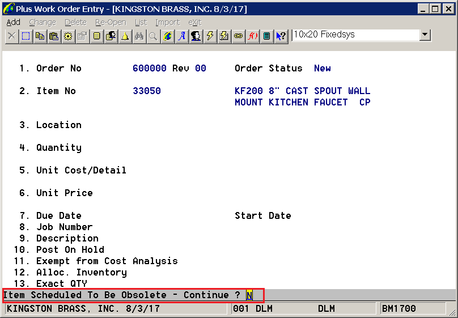Click the application icon in title bar
Image resolution: width=458 pixels, height=318 pixels.
coord(8,9)
